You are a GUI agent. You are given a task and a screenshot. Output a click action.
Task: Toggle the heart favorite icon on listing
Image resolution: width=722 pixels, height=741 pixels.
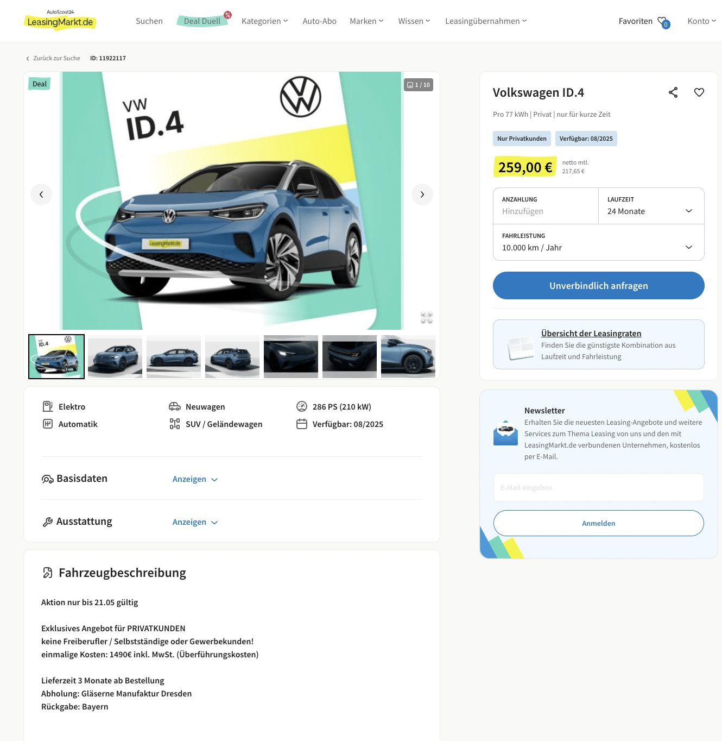[x=699, y=92]
